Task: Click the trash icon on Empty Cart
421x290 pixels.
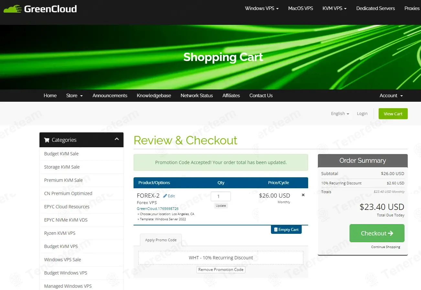Action: click(276, 230)
